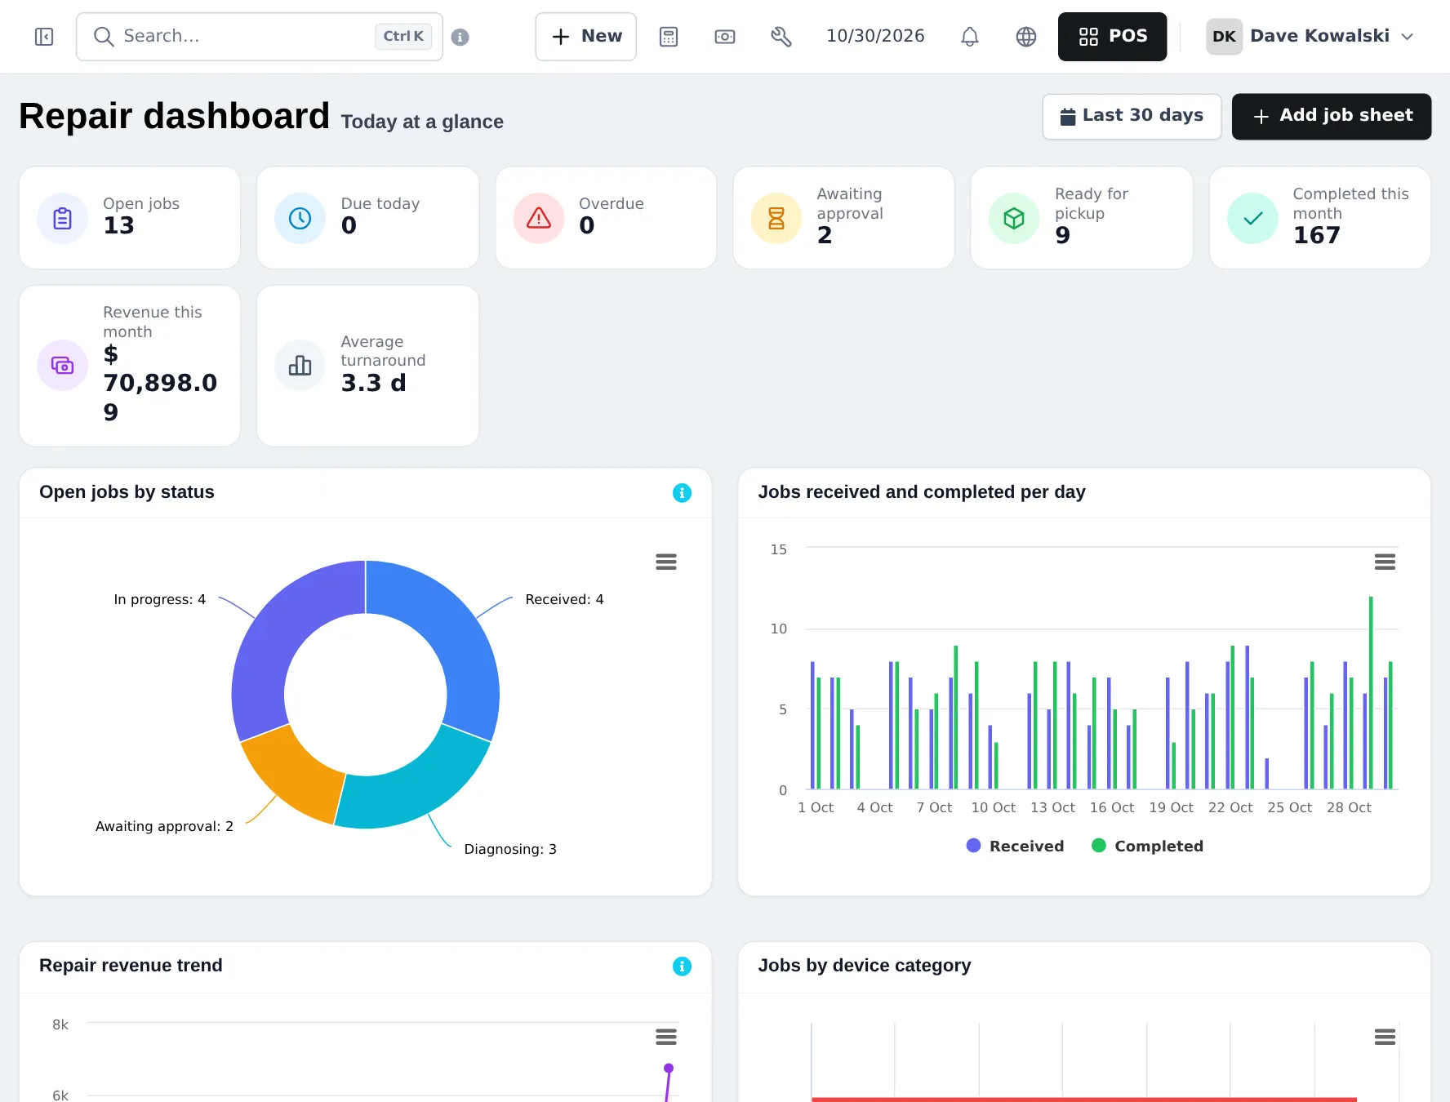
Task: Open the cash register money icon
Action: pos(725,37)
